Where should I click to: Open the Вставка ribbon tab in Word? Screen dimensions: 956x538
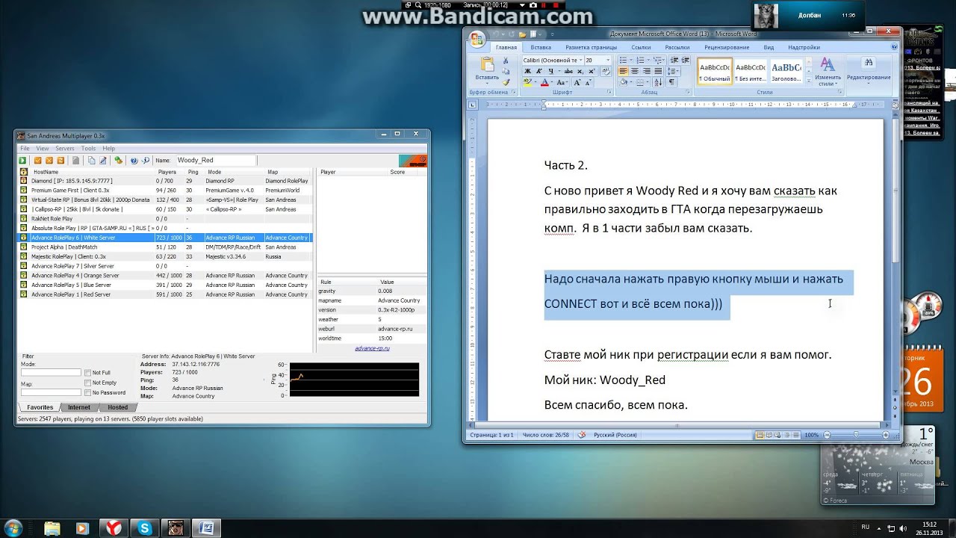coord(541,47)
